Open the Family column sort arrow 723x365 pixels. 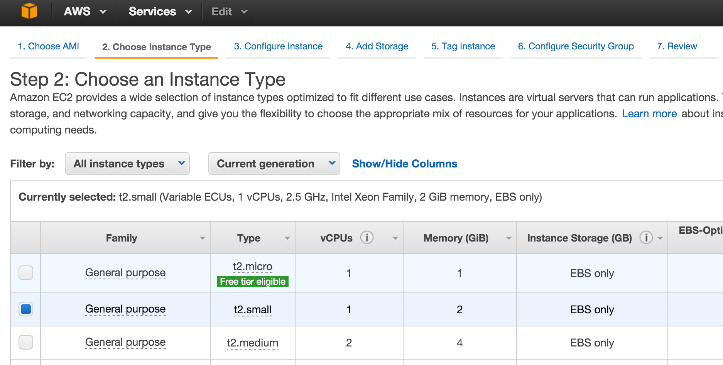point(203,238)
